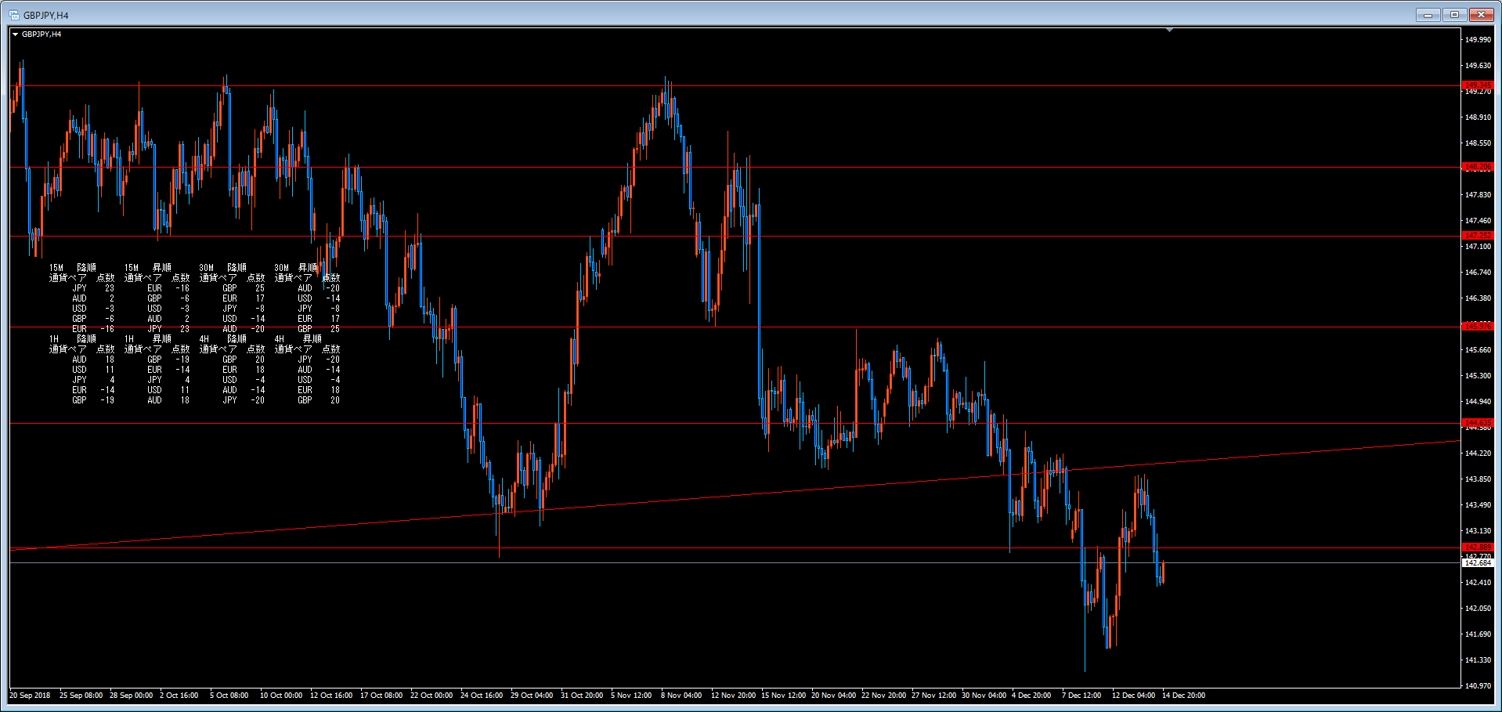Click the 4H 昇順 table header
Viewport: 1502px width, 712px height.
tap(298, 339)
